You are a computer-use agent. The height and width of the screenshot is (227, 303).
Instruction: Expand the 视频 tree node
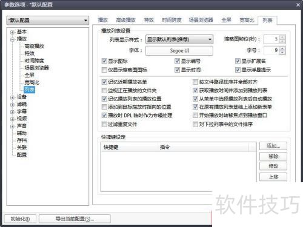[12, 119]
